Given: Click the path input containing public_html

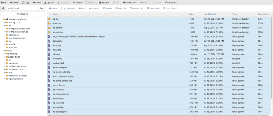Looking at the screenshot, I should pos(22,8).
